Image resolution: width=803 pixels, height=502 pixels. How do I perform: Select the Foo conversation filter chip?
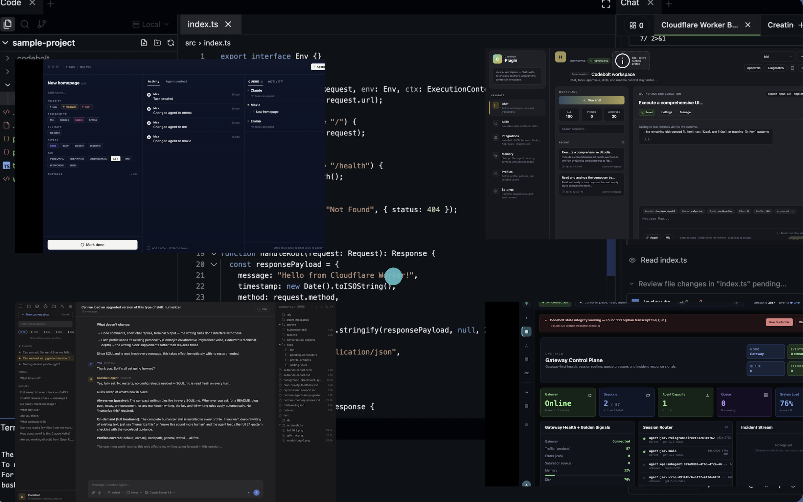47,332
